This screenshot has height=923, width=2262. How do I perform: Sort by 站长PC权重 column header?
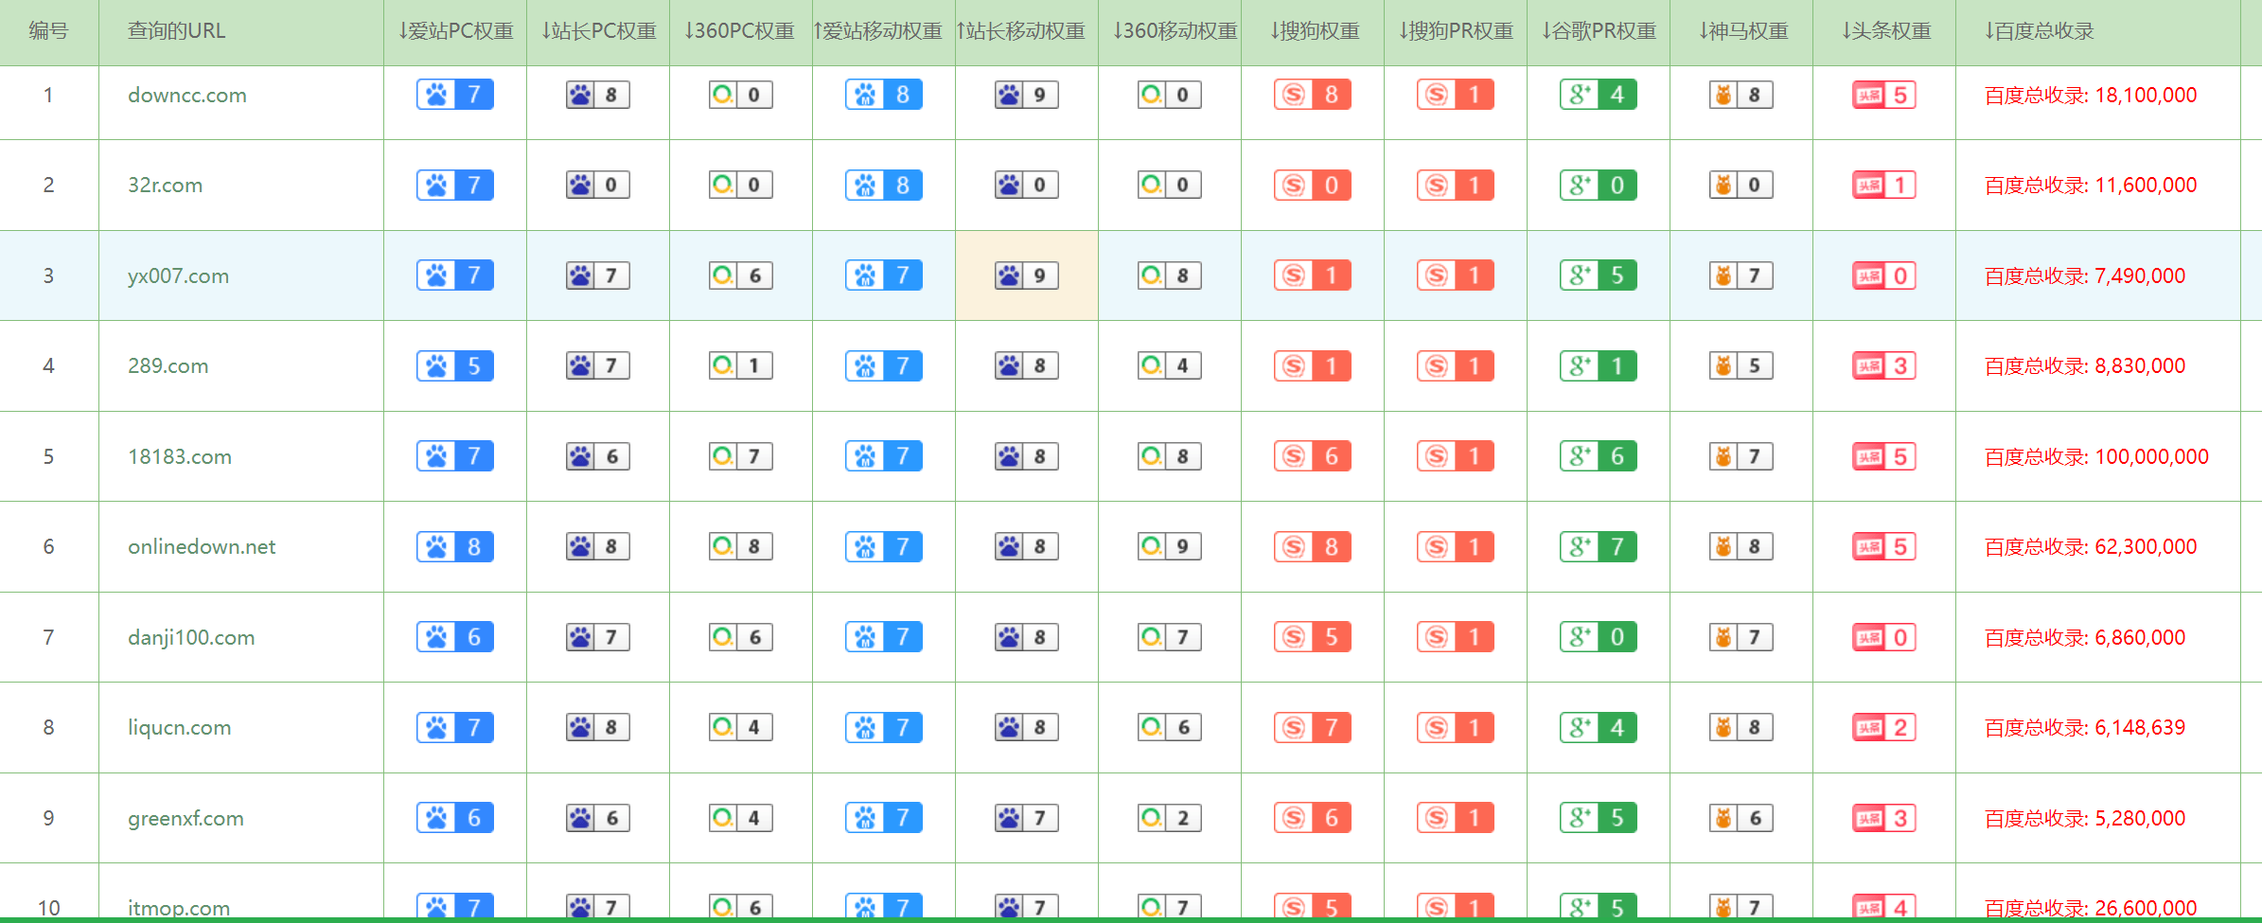pyautogui.click(x=598, y=31)
